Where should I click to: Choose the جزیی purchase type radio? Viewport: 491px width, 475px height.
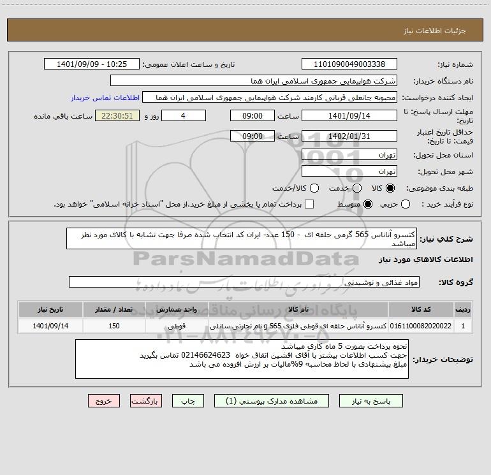click(x=405, y=204)
